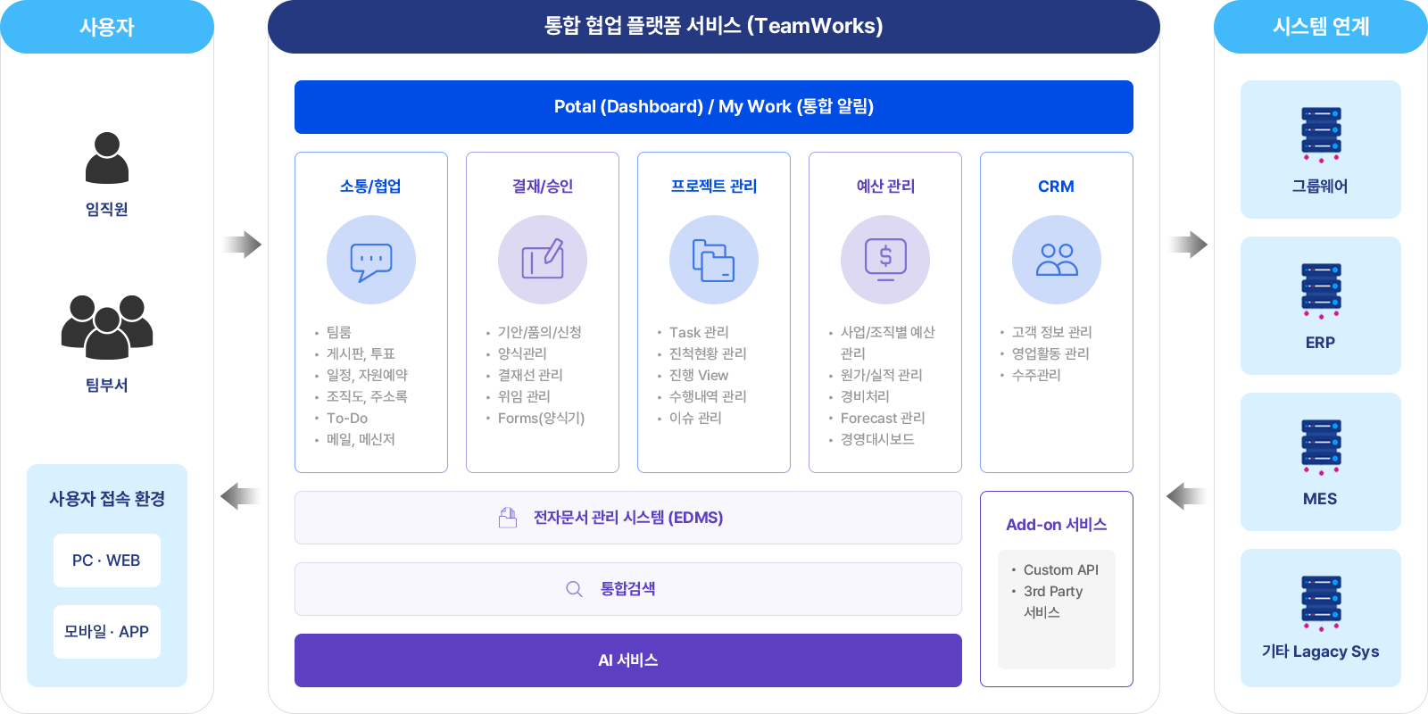Click the EDMS document icon

[x=508, y=518]
